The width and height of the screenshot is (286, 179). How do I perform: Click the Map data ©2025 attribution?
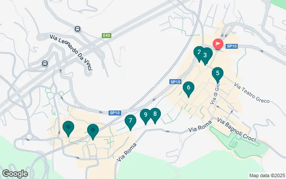point(267,175)
